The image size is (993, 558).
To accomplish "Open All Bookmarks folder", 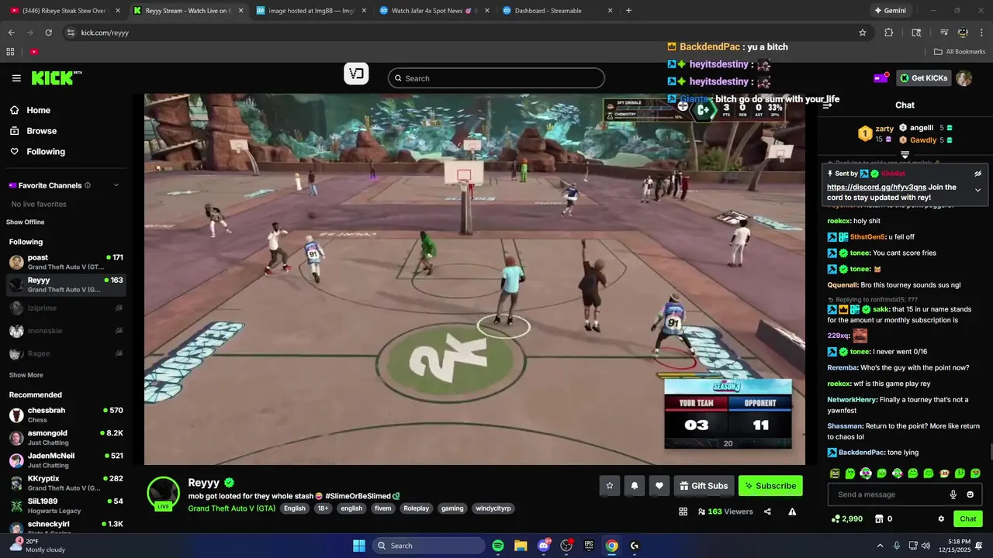I will click(x=960, y=52).
